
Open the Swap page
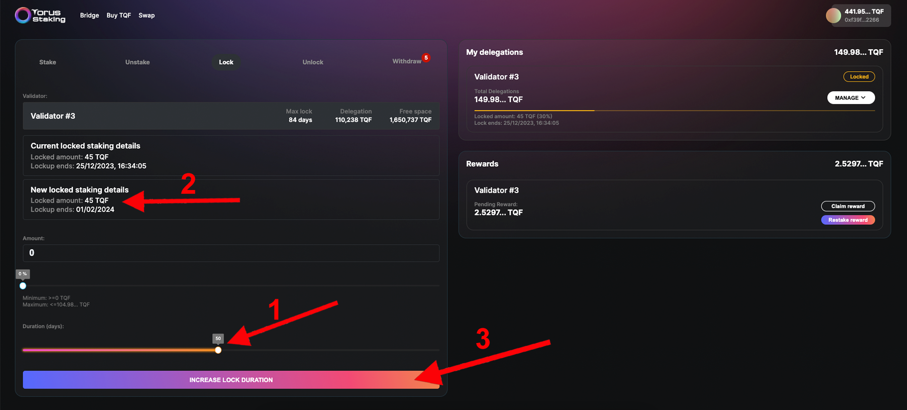point(147,15)
